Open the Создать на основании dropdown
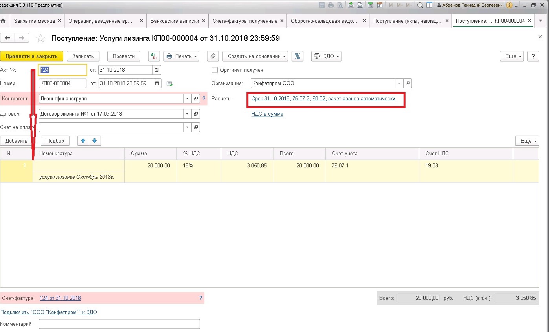 [x=255, y=56]
